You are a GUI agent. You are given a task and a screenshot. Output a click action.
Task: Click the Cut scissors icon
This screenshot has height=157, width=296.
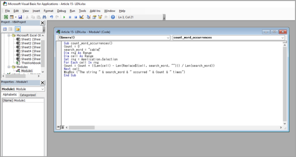[27, 17]
